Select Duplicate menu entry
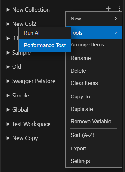This screenshot has height=172, width=125. [x=94, y=109]
